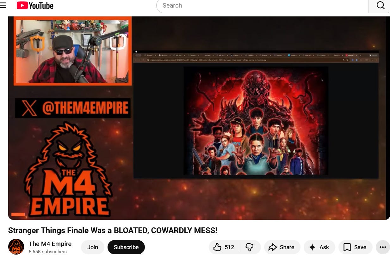Ask about this video with AI
390x259 pixels.
pyautogui.click(x=319, y=247)
